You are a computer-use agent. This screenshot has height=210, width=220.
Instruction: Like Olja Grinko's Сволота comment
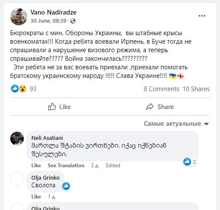(36, 197)
